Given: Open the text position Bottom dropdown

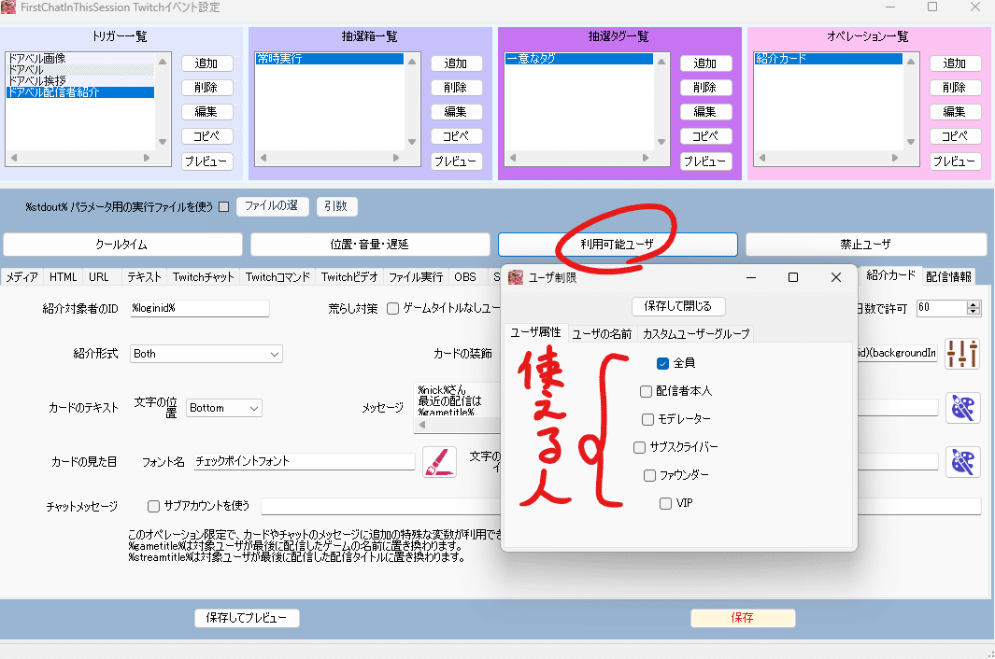Looking at the screenshot, I should tap(224, 408).
